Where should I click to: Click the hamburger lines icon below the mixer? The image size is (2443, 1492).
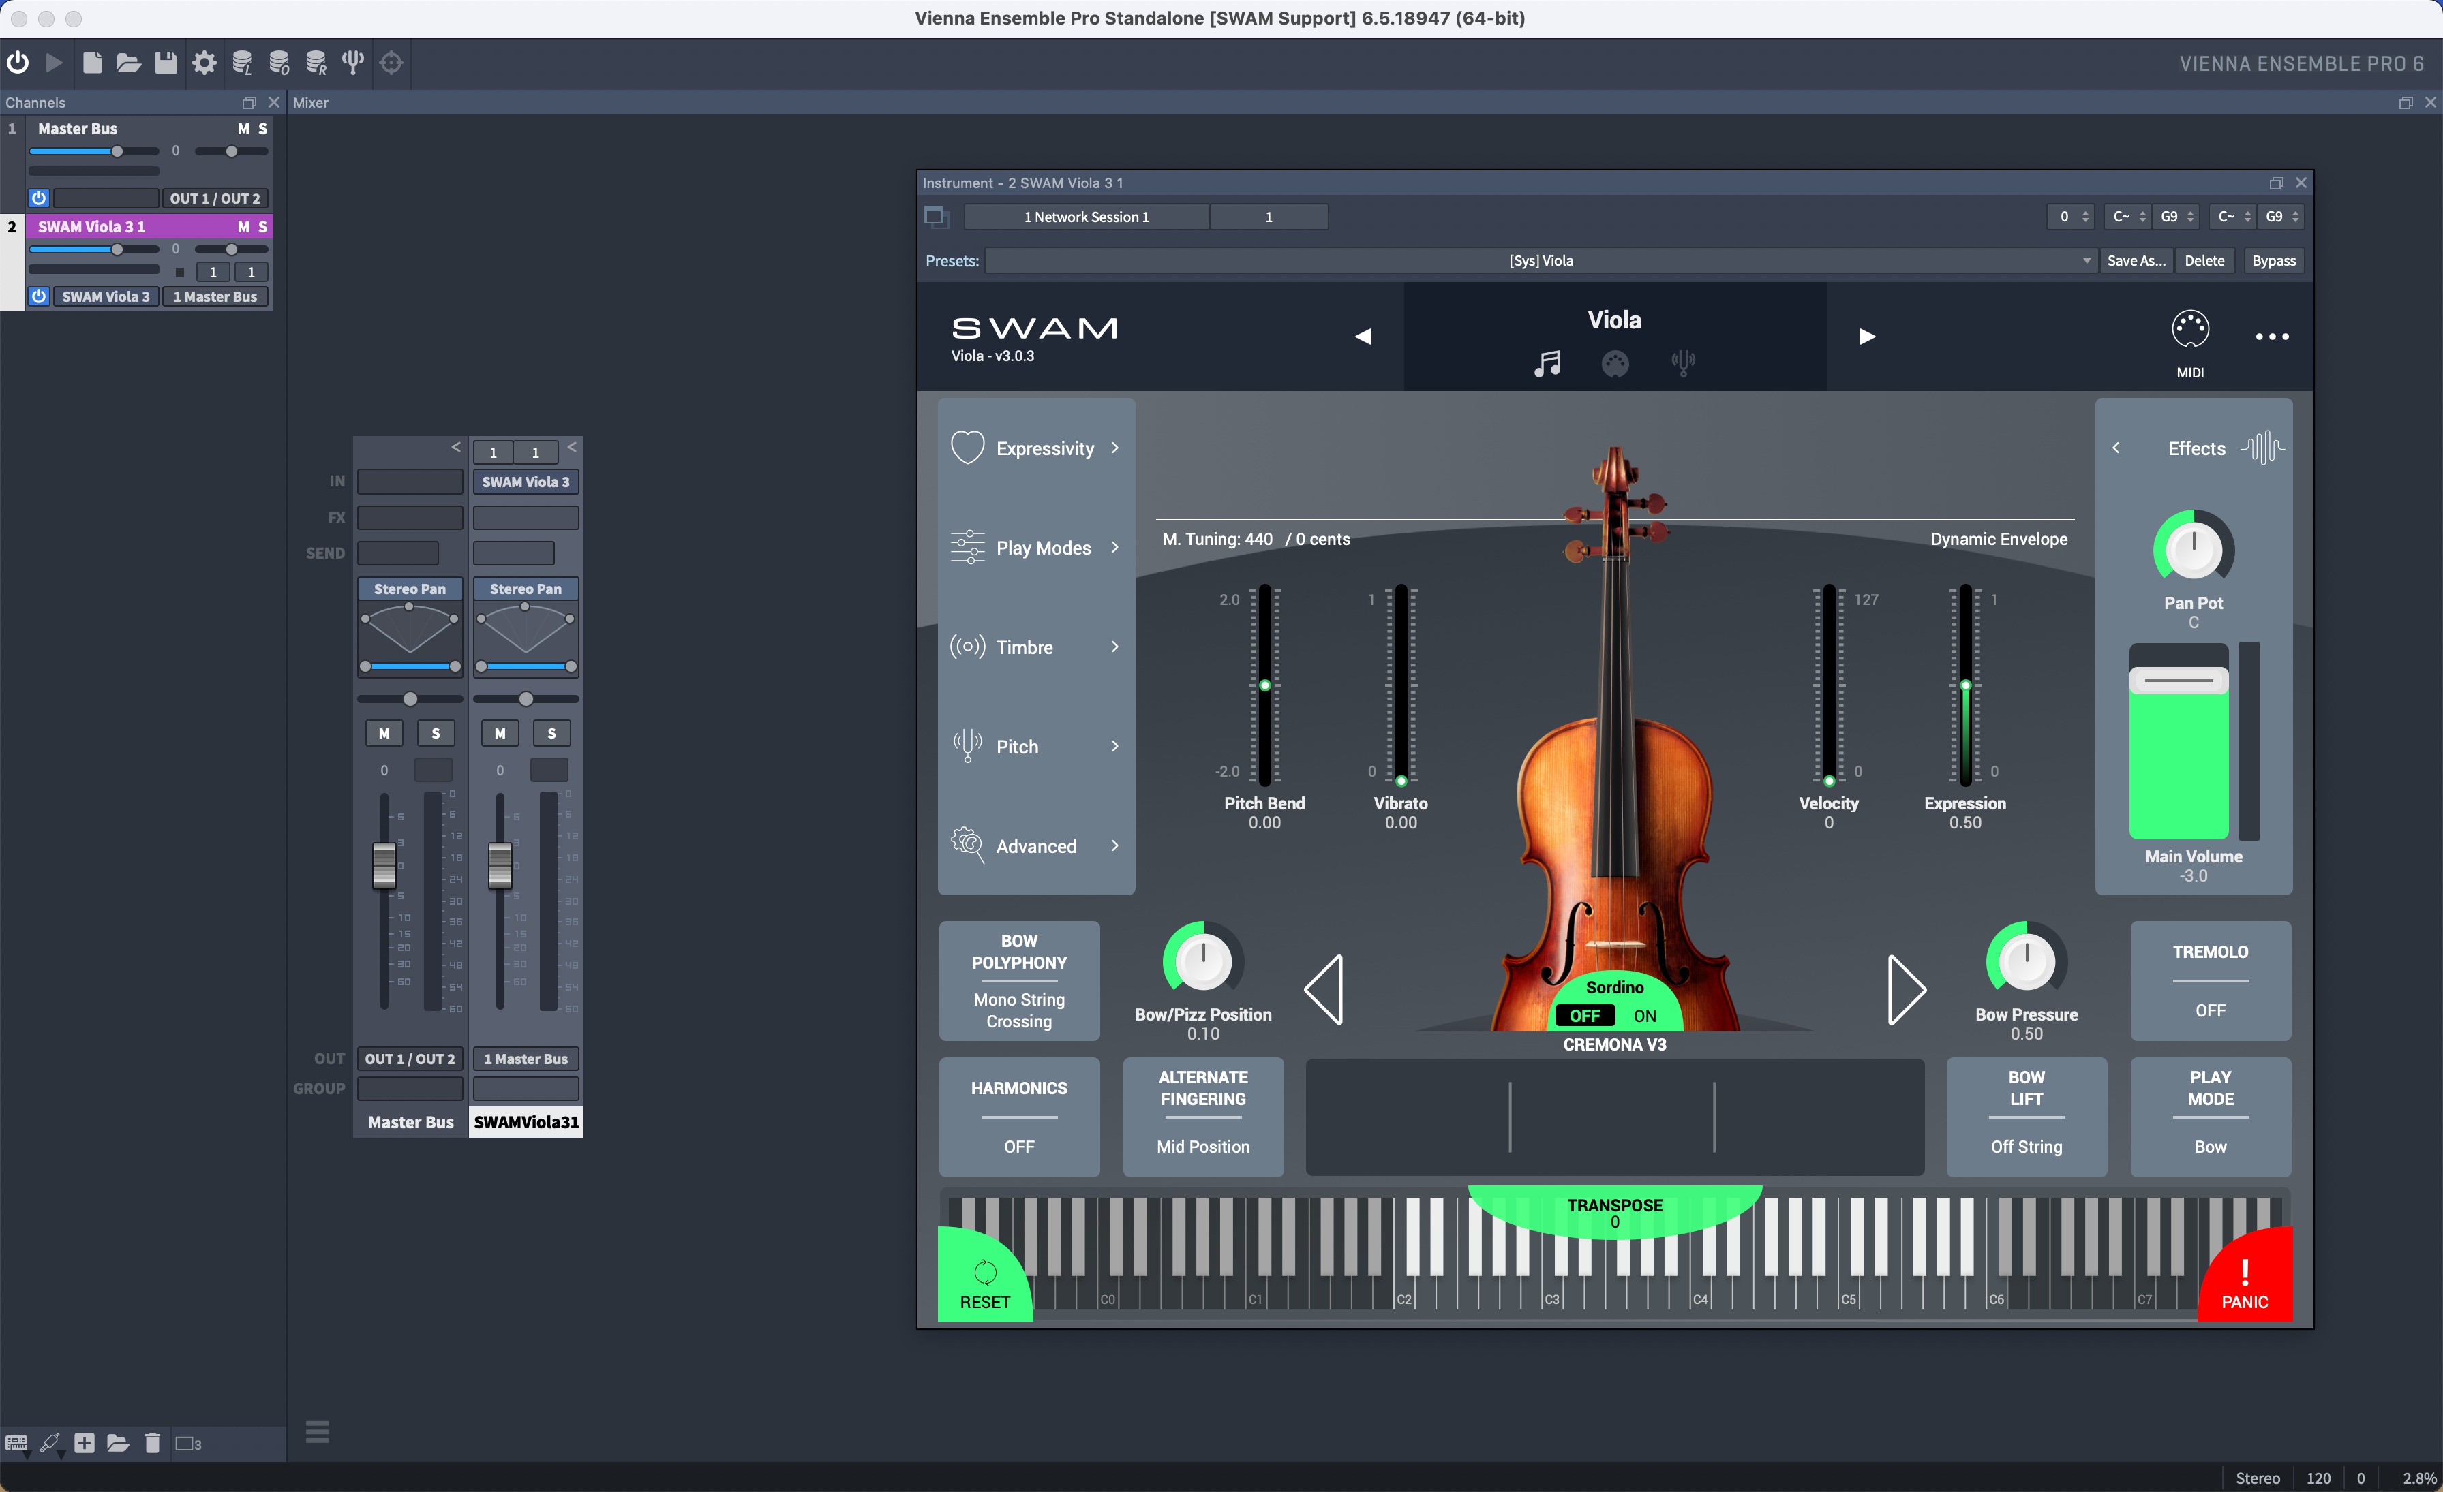(x=317, y=1431)
